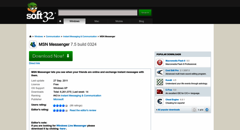Open Instant Messaging & Communication breadcrumb
The image size is (240, 130).
(x=80, y=36)
